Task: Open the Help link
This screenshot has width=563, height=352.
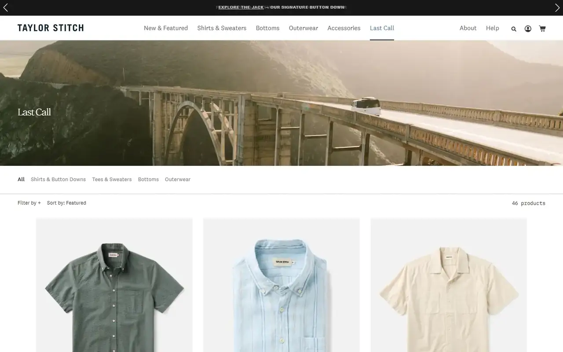Action: [493, 28]
